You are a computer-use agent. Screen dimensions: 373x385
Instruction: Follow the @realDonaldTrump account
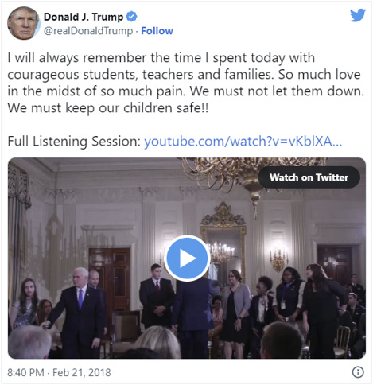pyautogui.click(x=157, y=31)
